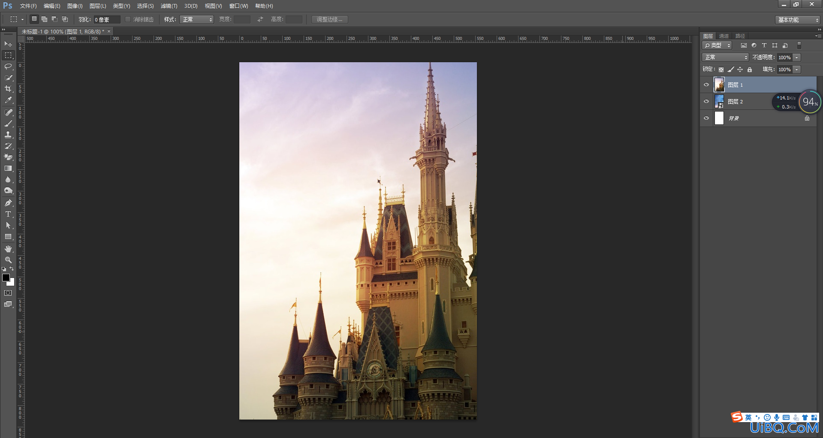
Task: Select the Brush tool
Action: pos(8,124)
